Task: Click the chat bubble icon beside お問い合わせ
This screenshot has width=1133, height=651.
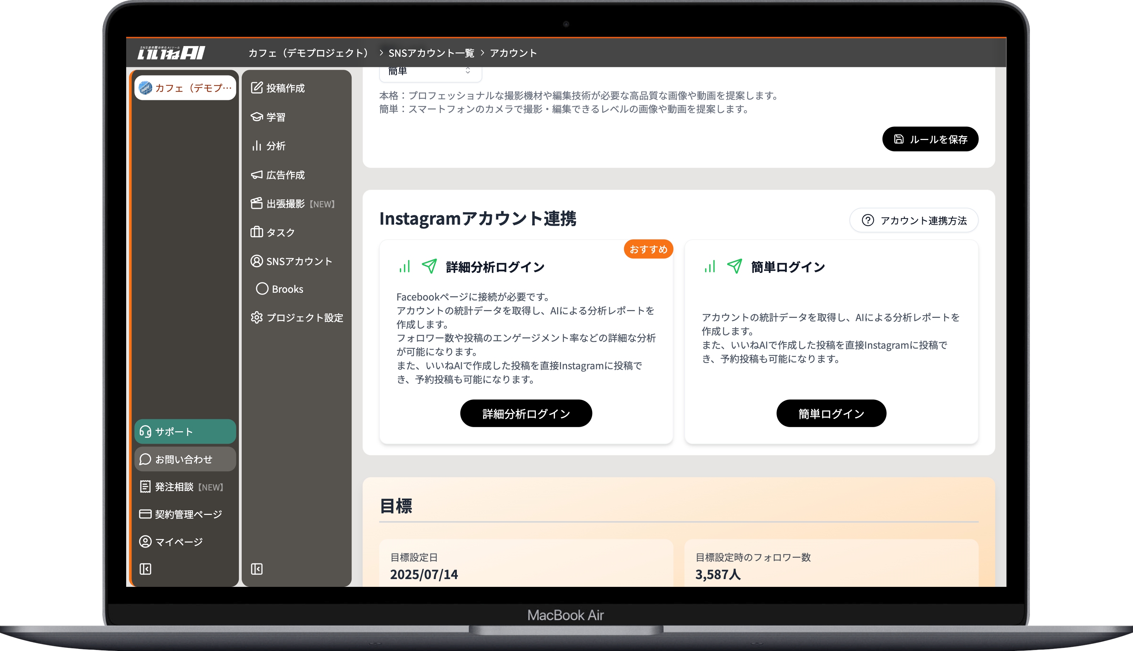Action: pos(145,459)
